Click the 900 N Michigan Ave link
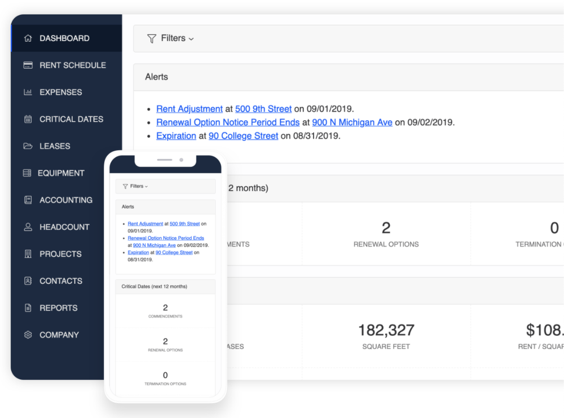Viewport: 564px width, 418px height. coord(352,122)
